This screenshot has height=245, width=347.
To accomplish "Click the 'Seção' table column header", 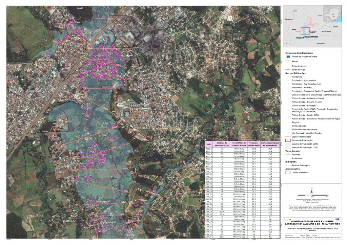I will click(x=209, y=144).
